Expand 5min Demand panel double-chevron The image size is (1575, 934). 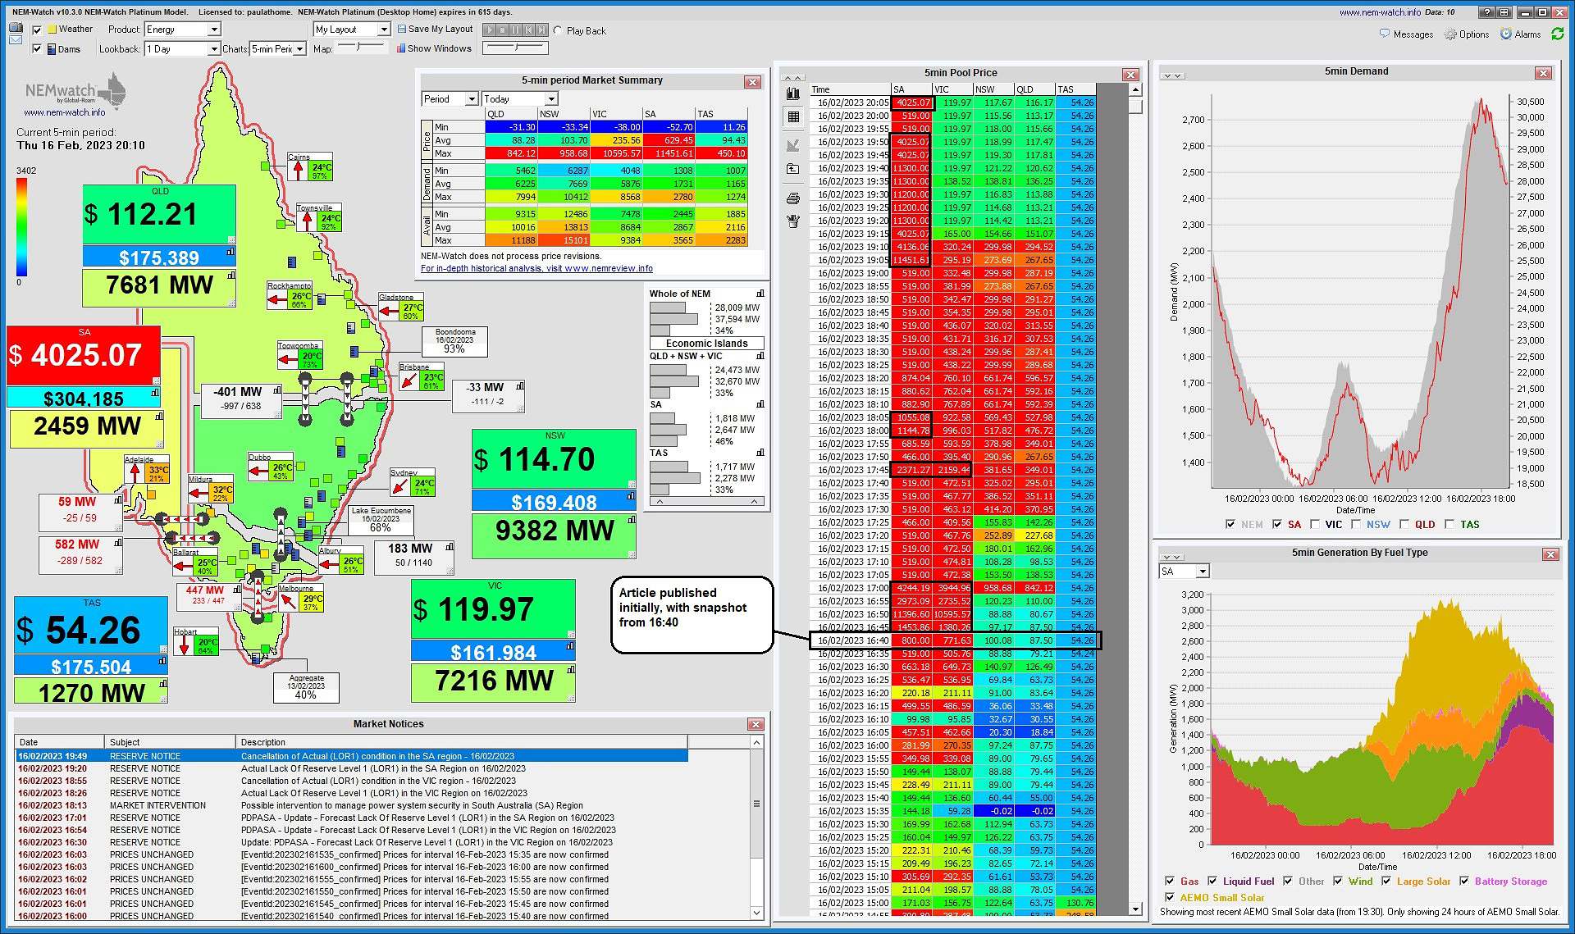pyautogui.click(x=1172, y=75)
